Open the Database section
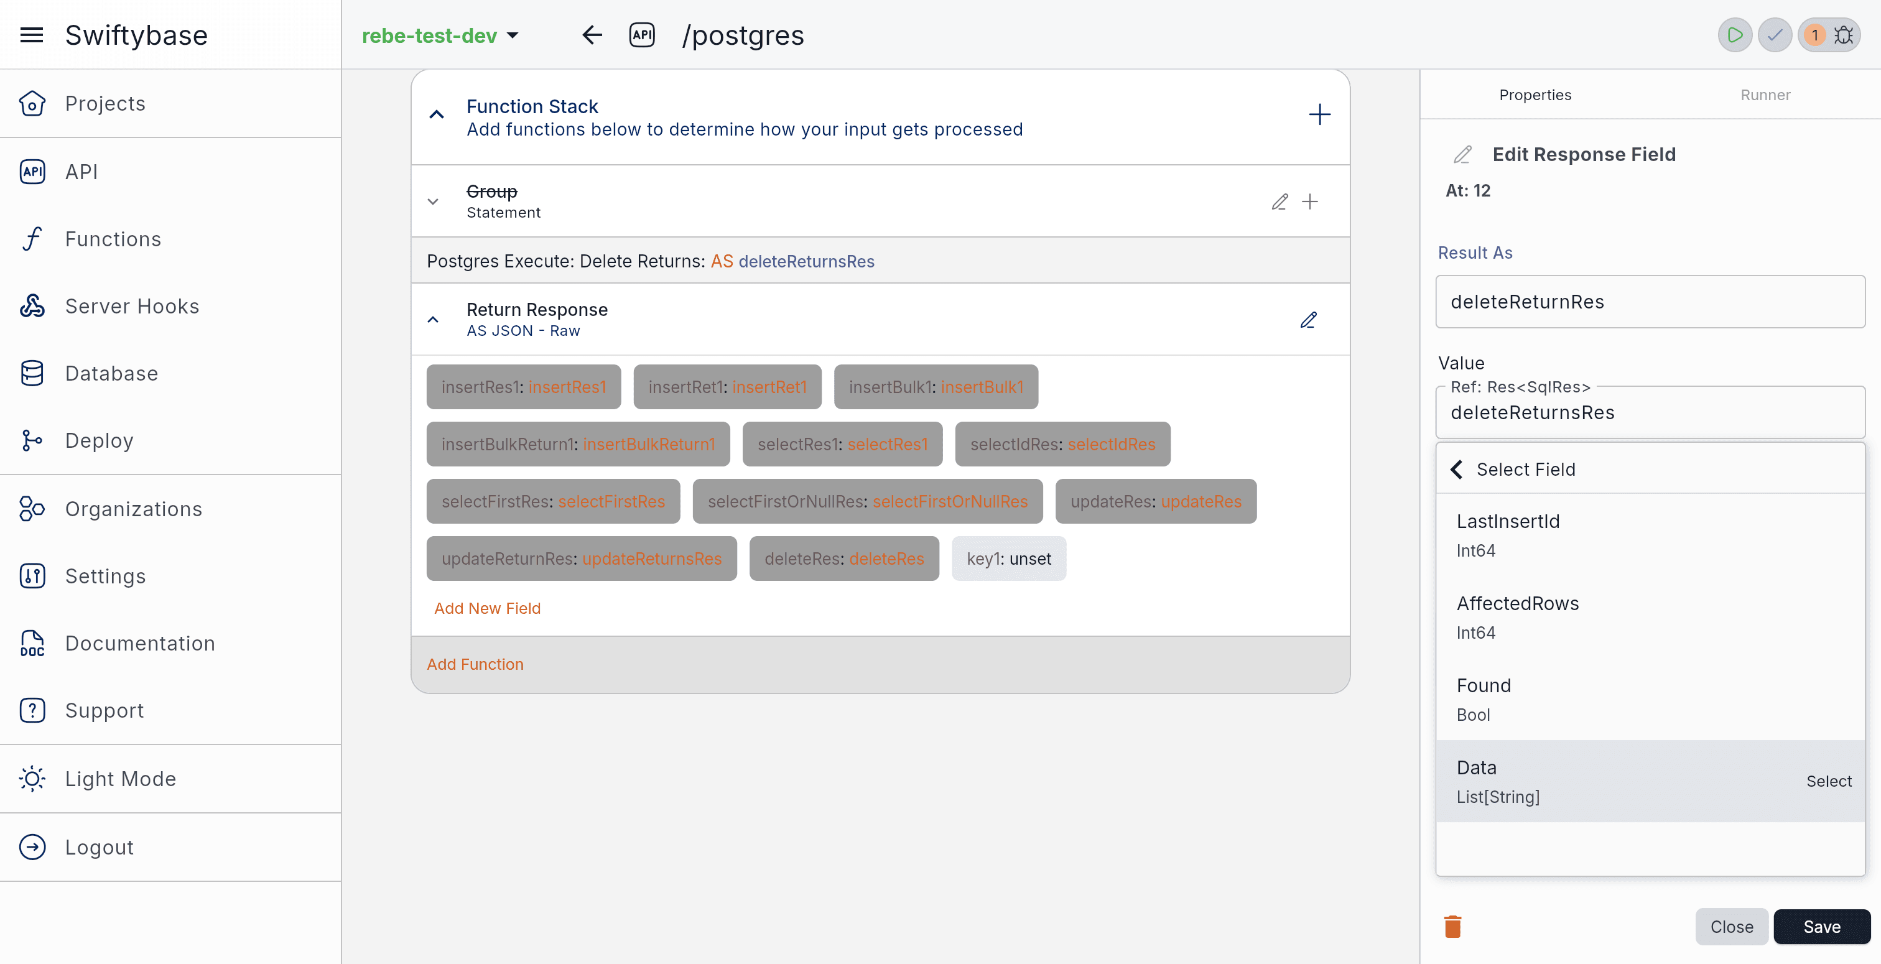This screenshot has height=964, width=1881. click(x=171, y=373)
